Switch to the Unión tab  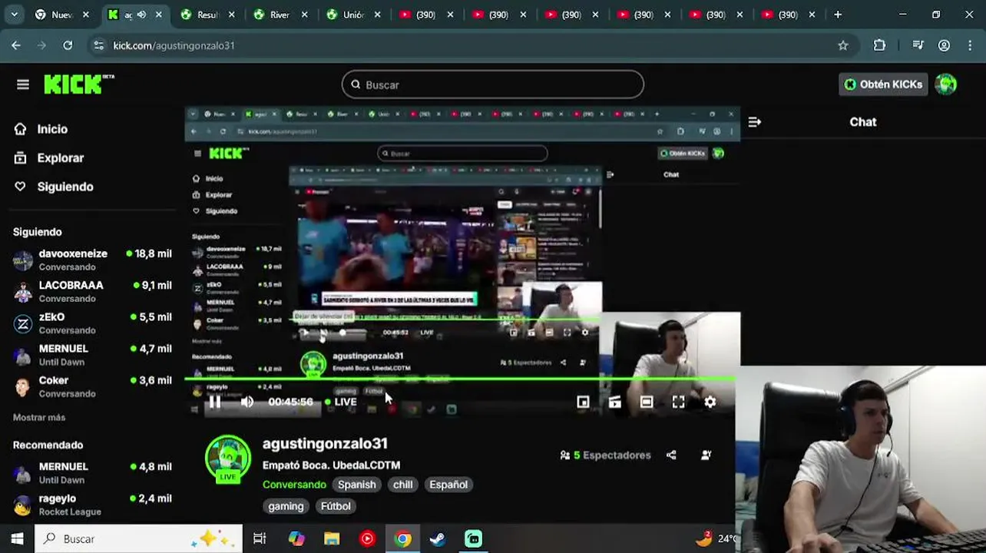pyautogui.click(x=352, y=15)
